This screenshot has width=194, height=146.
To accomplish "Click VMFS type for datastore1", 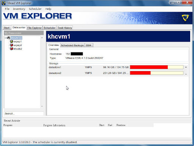I will (x=88, y=67).
